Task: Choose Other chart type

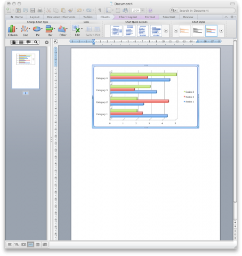Action: tap(62, 30)
